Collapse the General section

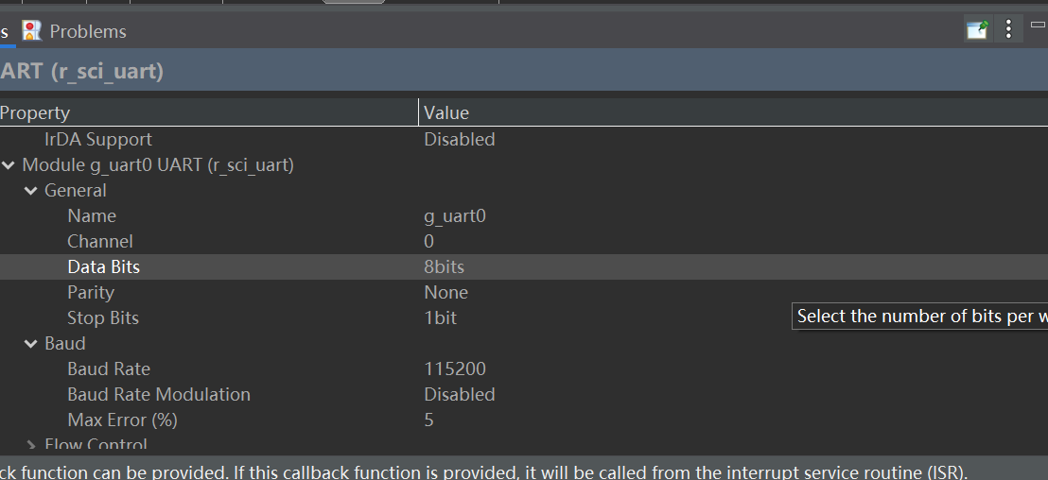(31, 190)
